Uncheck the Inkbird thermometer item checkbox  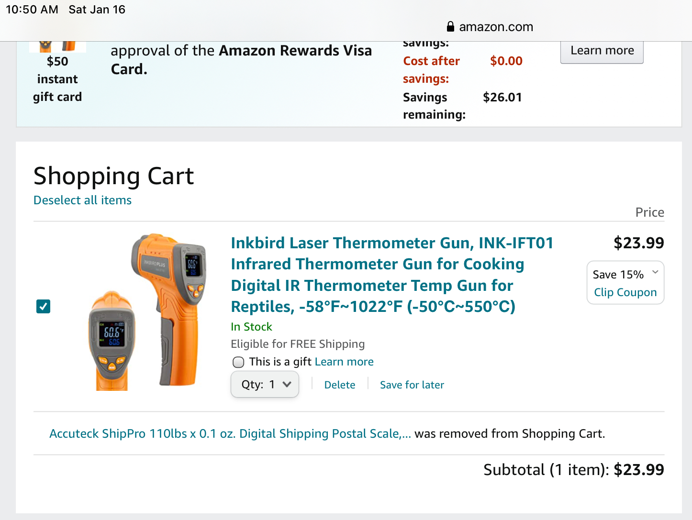point(44,306)
